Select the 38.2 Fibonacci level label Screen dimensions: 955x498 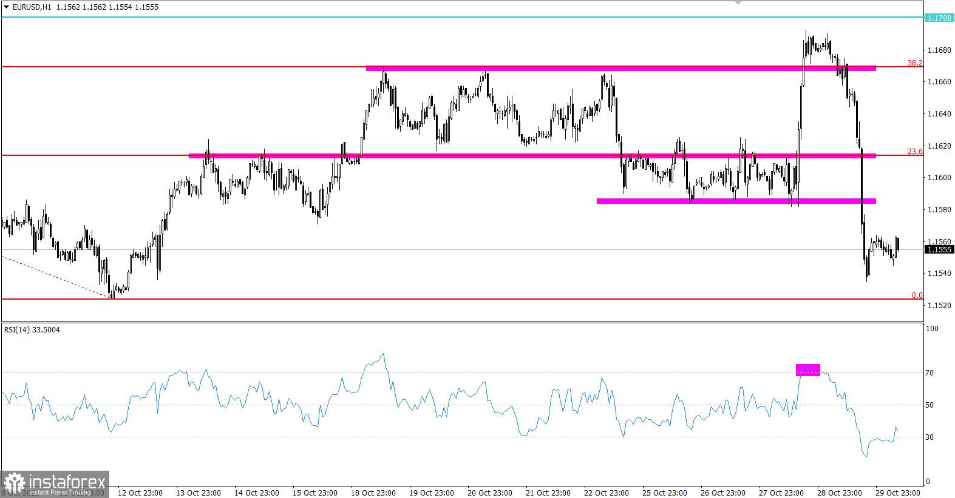(x=915, y=62)
